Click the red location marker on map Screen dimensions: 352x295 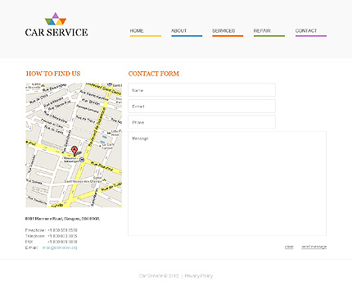click(74, 151)
